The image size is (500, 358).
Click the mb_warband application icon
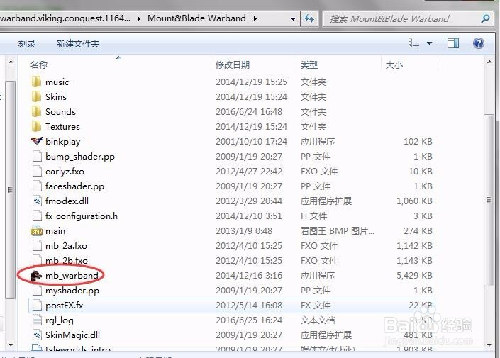(36, 276)
